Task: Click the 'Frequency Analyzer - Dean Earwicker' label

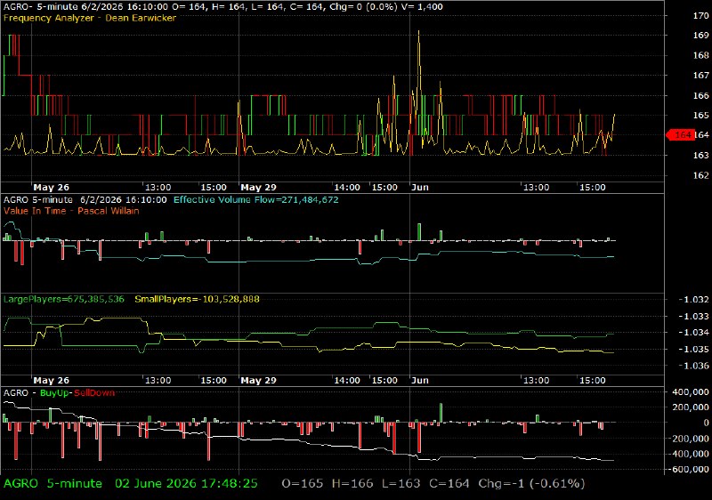Action: [x=90, y=18]
